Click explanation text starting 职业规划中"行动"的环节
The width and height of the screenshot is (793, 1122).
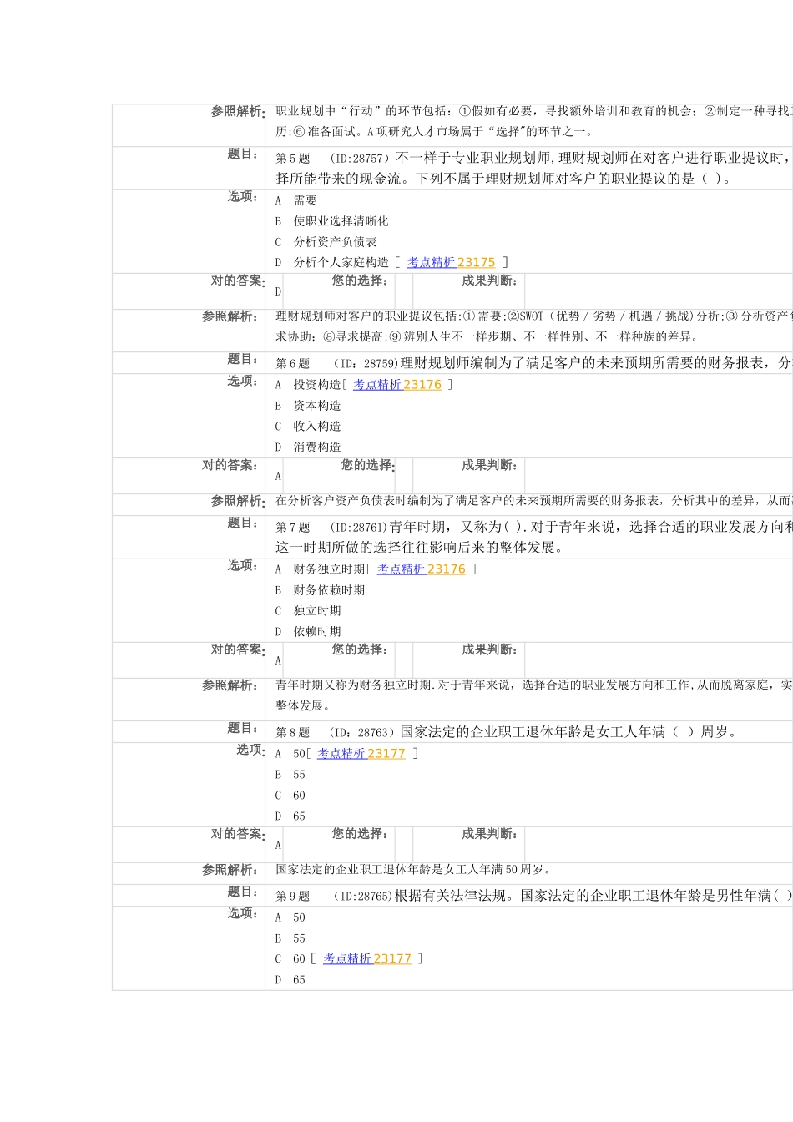point(533,121)
